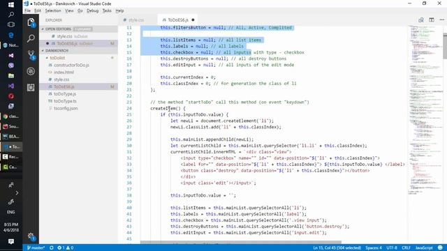Switch to the style.css editor tab
The image size is (447, 251).
point(137,20)
